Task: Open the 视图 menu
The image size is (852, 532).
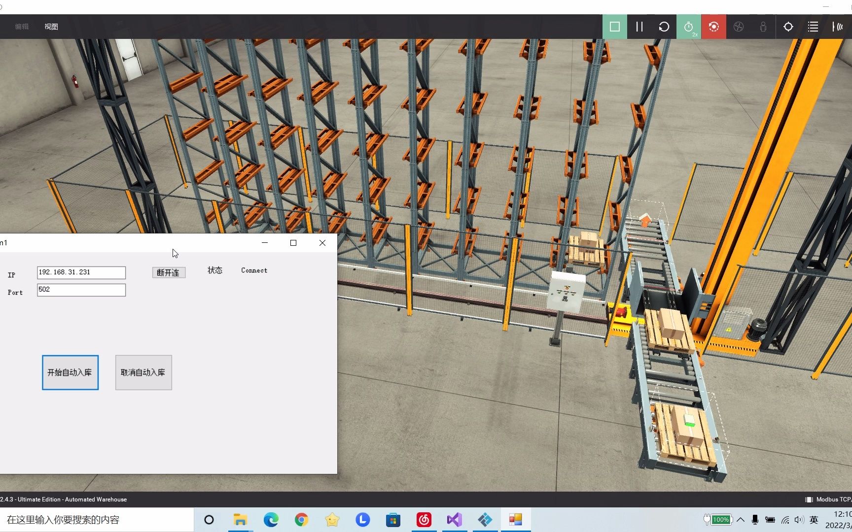Action: (51, 27)
